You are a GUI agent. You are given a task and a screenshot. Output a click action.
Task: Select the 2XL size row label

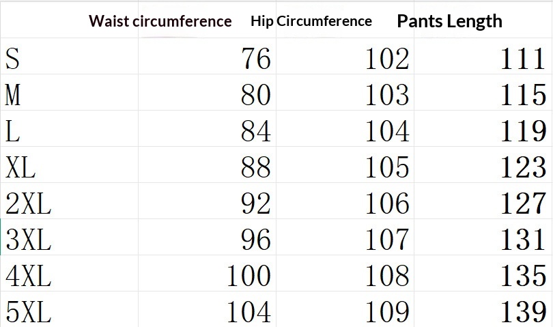click(x=29, y=203)
